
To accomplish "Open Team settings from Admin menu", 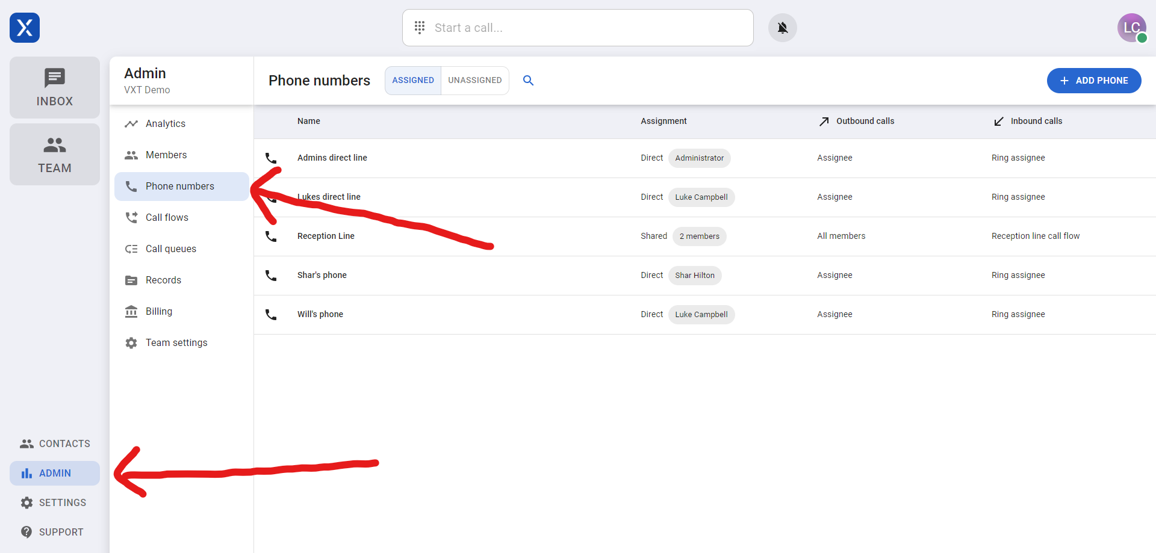I will coord(176,342).
